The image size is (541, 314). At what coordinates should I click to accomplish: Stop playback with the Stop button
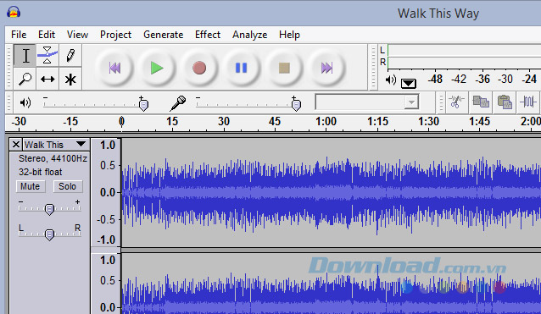284,68
